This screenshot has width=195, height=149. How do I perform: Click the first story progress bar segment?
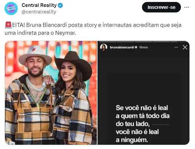coord(108,42)
